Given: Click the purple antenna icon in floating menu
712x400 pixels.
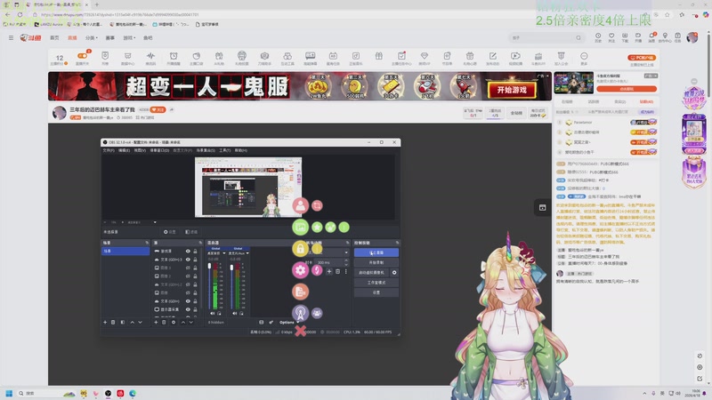Looking at the screenshot, I should pos(300,313).
